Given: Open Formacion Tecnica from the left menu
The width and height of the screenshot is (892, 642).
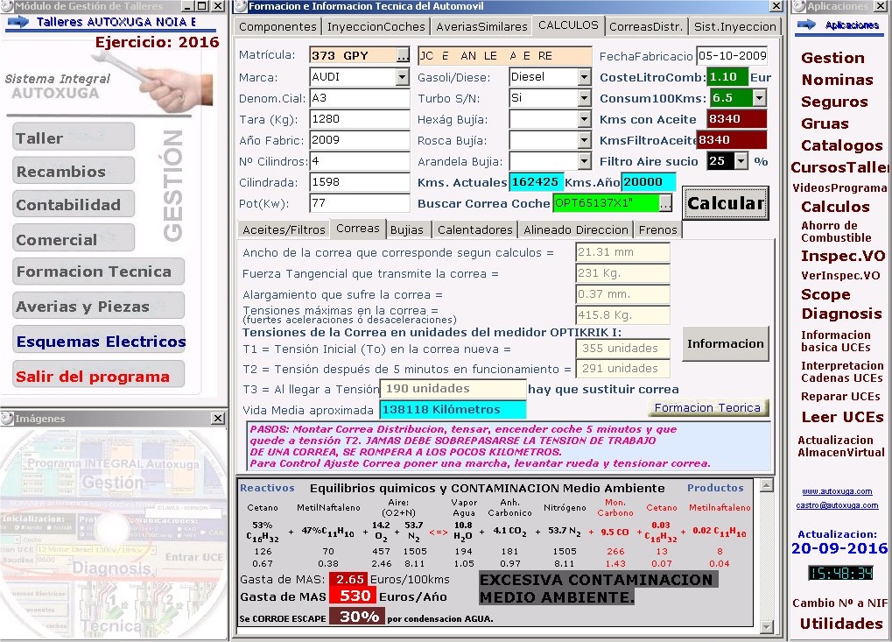Looking at the screenshot, I should pyautogui.click(x=98, y=272).
